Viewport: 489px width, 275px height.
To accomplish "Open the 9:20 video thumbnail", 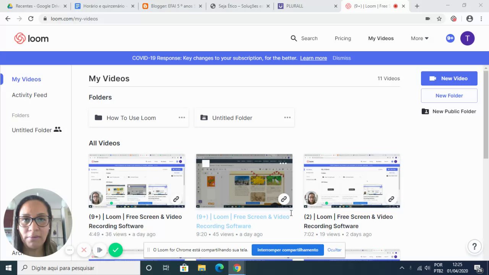I will (244, 181).
